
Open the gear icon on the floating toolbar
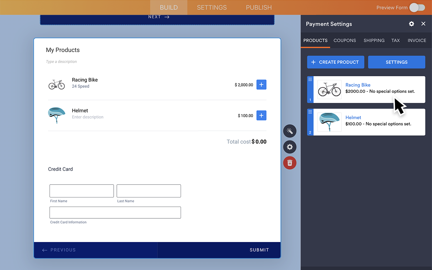click(290, 147)
